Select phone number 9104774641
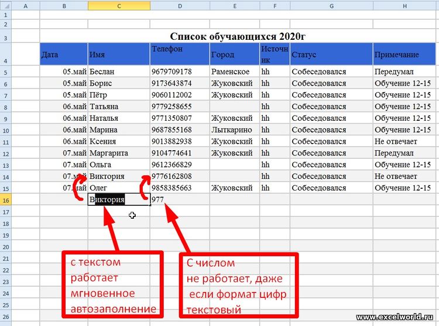 (x=180, y=153)
